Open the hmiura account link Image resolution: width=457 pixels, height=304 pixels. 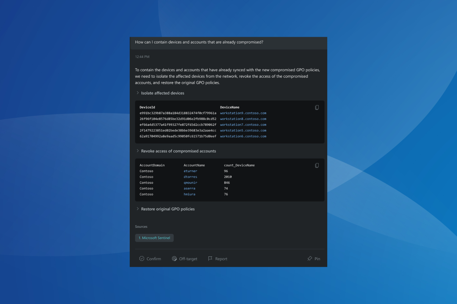pyautogui.click(x=190, y=194)
